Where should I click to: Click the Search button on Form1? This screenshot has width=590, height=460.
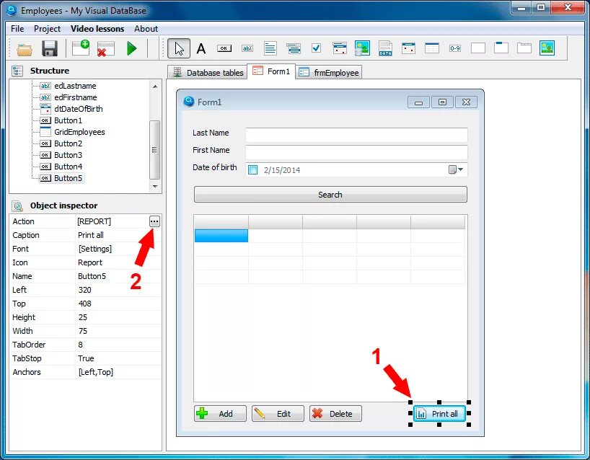point(330,194)
